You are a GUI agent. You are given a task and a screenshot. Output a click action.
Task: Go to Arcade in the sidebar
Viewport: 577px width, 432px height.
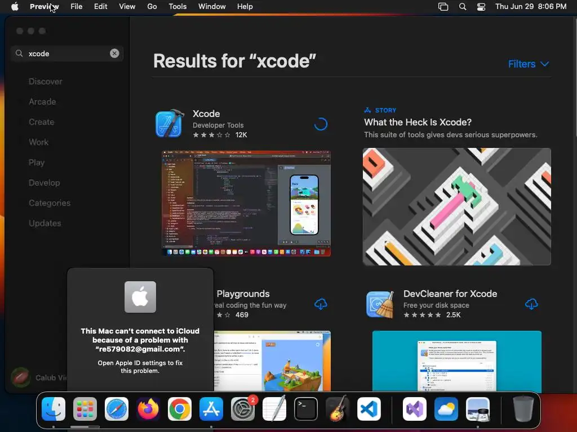42,102
